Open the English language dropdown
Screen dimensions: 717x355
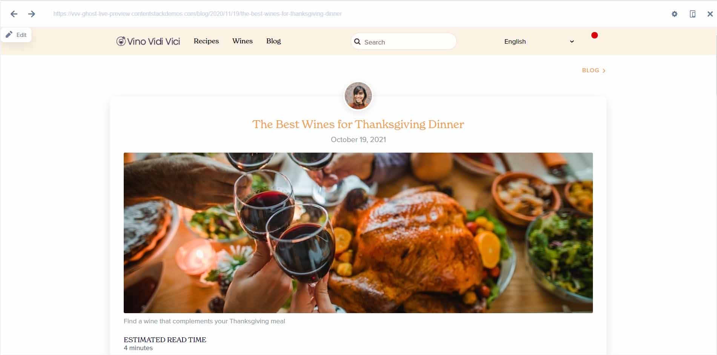(539, 41)
